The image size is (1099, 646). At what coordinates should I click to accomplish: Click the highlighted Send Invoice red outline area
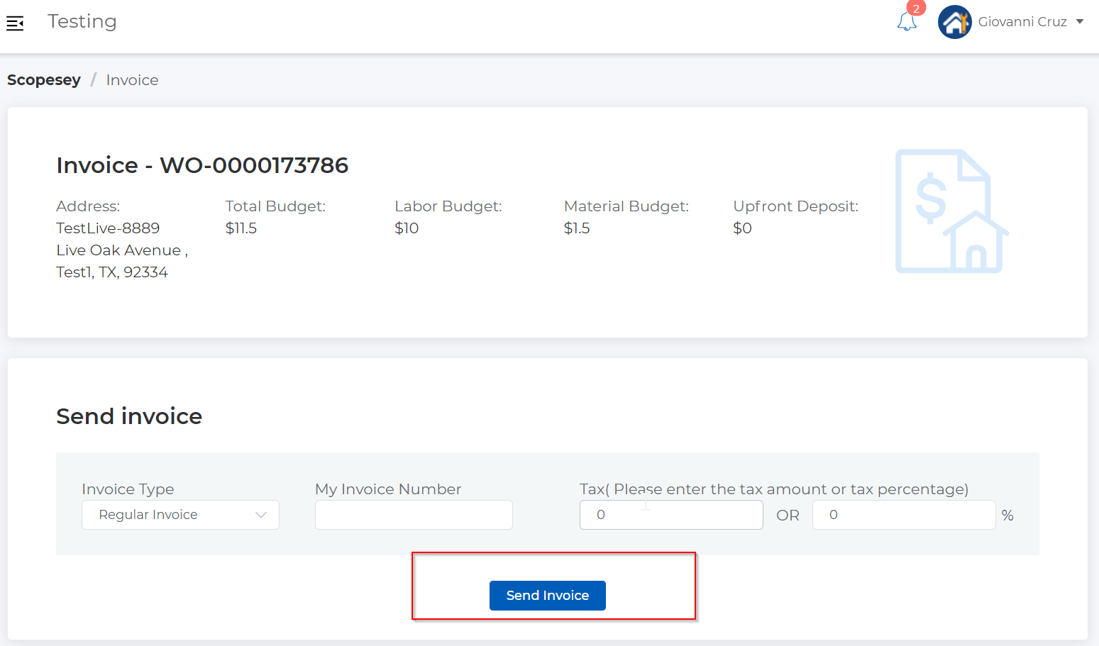[x=554, y=586]
